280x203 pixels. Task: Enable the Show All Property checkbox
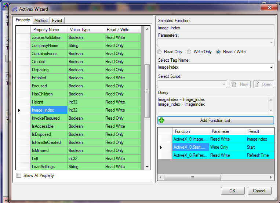pos(19,175)
